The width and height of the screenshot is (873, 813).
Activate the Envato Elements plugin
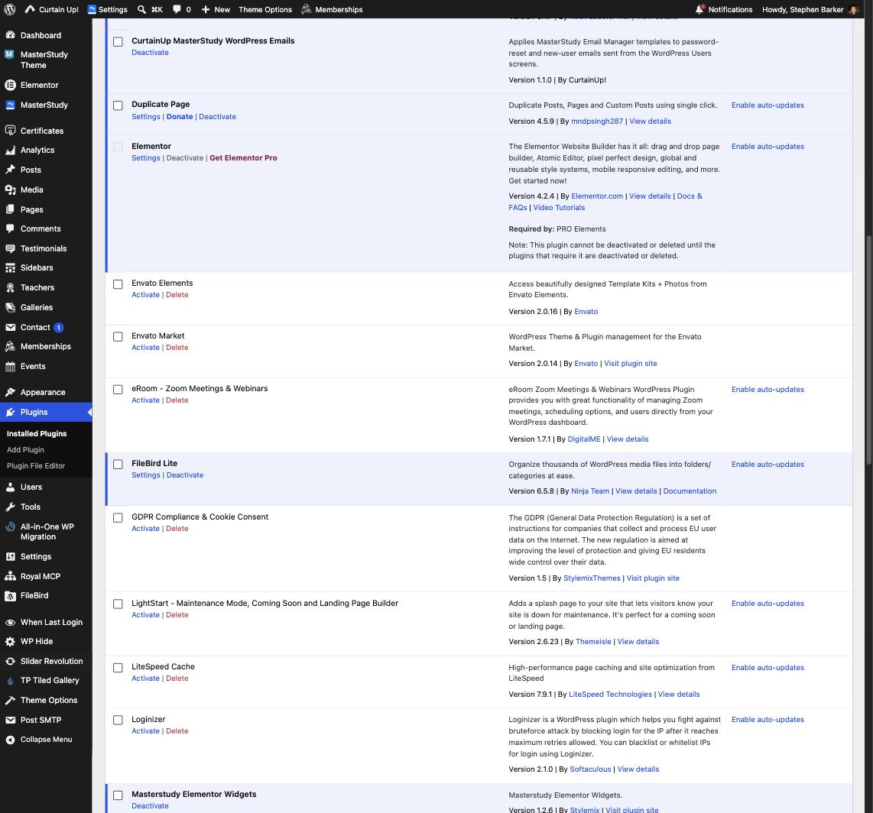pos(145,295)
